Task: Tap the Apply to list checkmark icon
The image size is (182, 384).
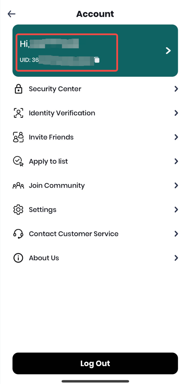Action: (18, 161)
